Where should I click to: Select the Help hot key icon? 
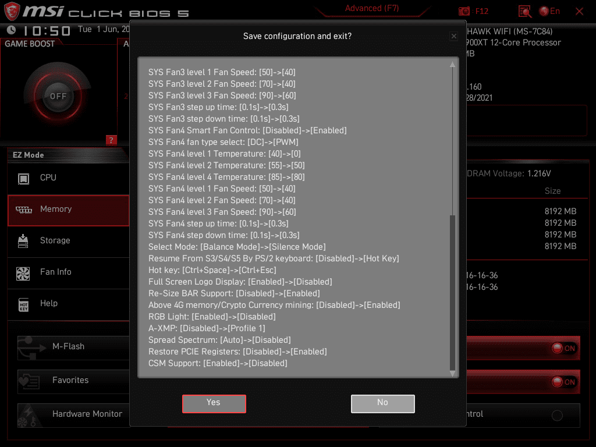23,304
